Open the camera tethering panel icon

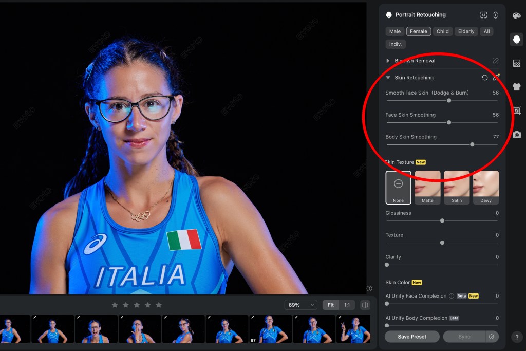[x=516, y=135]
